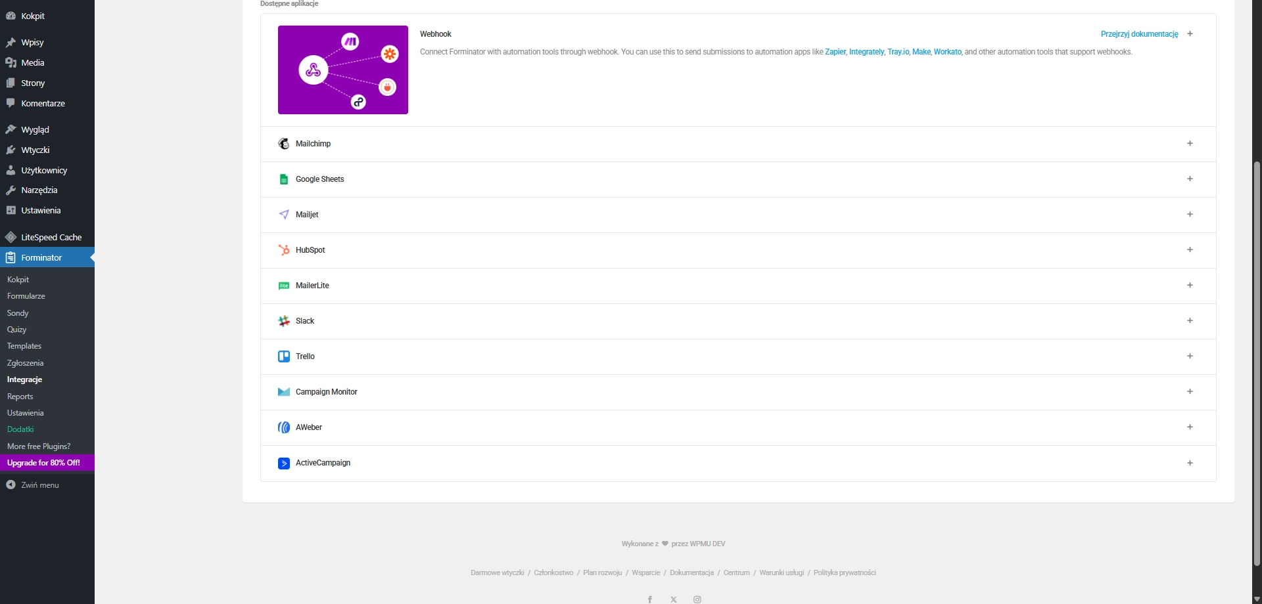Follow the Zapier link
Image resolution: width=1262 pixels, height=604 pixels.
pos(835,52)
